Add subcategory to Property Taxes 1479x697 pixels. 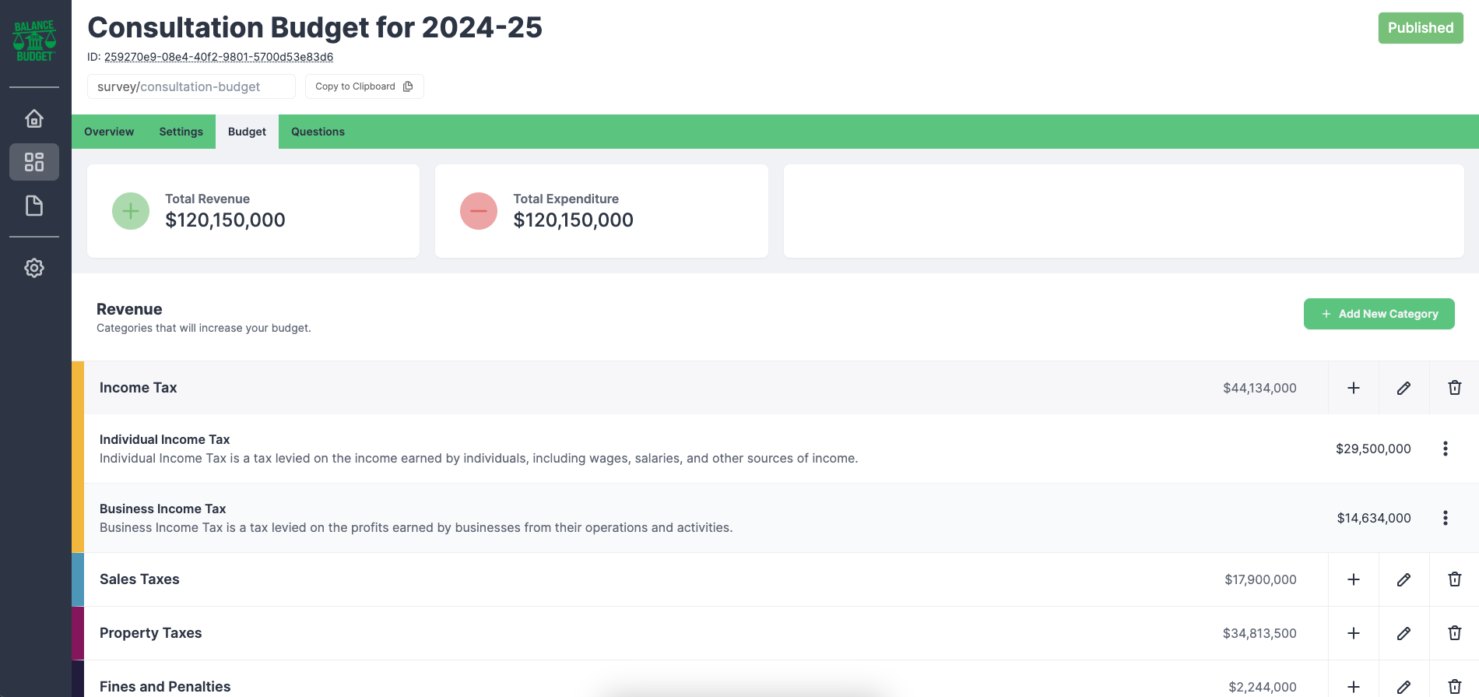(x=1354, y=633)
